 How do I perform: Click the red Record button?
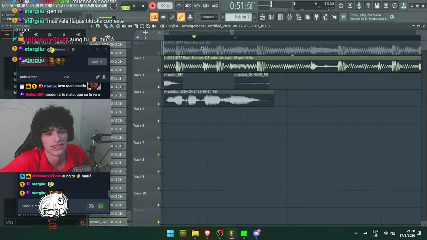[x=152, y=6]
